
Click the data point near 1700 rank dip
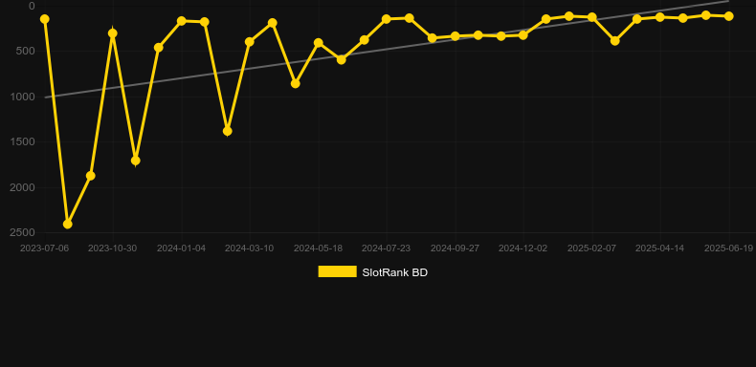pos(136,161)
